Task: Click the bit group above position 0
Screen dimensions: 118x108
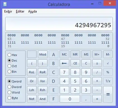Action: (x=105, y=42)
